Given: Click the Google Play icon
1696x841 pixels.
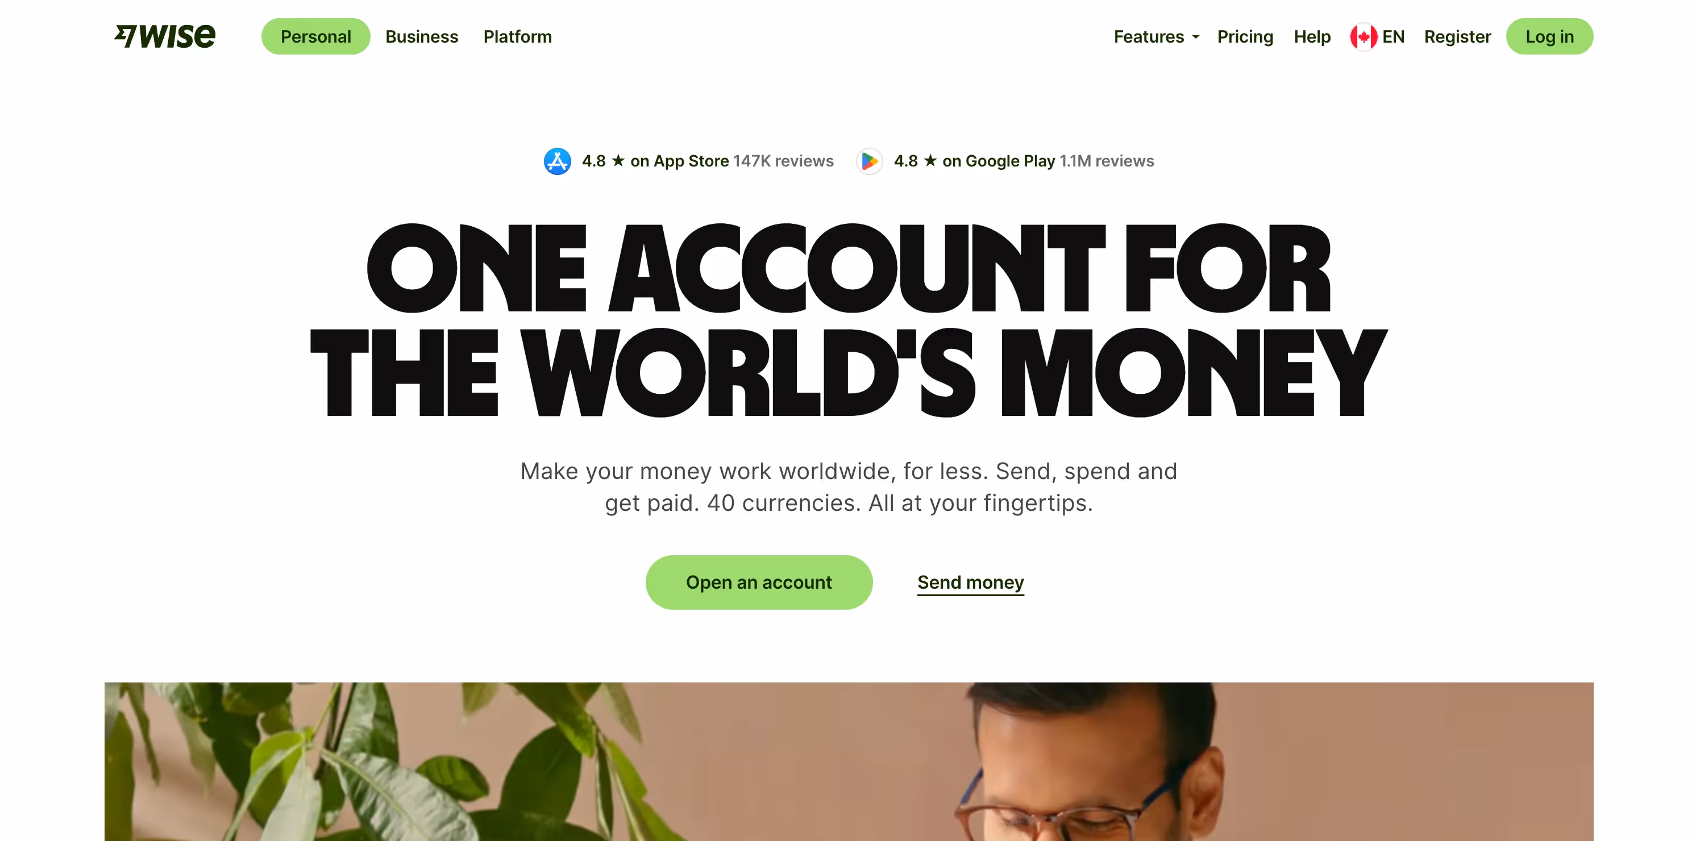Looking at the screenshot, I should point(869,161).
